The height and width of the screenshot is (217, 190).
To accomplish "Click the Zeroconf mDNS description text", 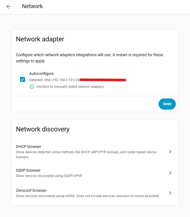I will [x=88, y=196].
